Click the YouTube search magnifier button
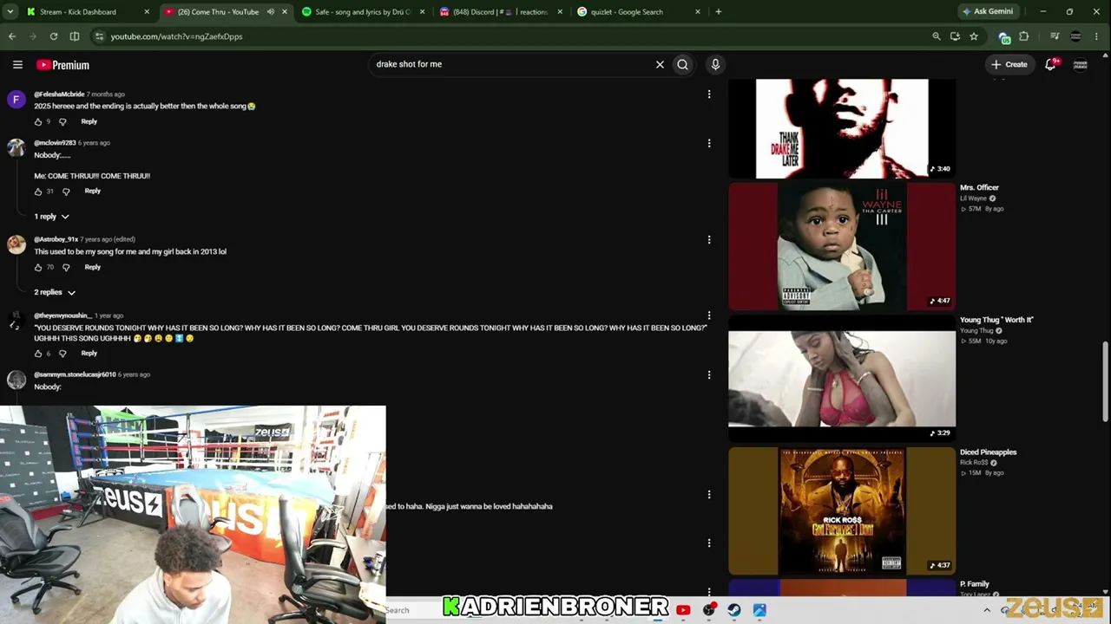Viewport: 1111px width, 624px height. [x=683, y=64]
